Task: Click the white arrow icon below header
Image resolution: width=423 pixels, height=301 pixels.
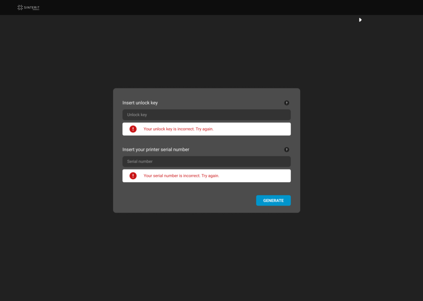Action: coord(360,20)
